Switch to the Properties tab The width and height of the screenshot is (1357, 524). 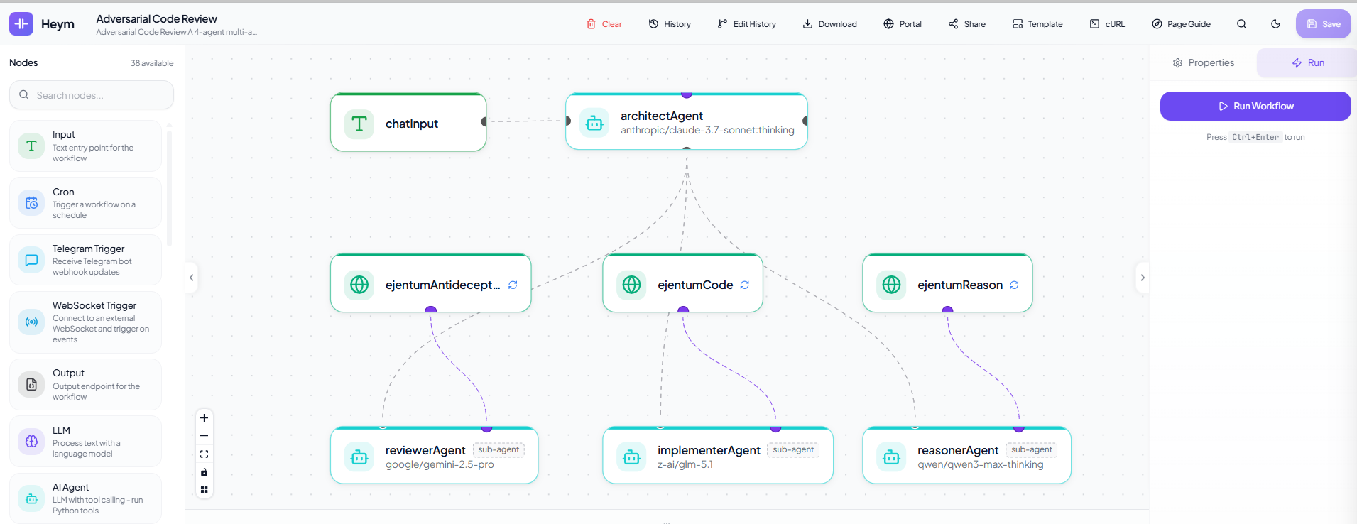coord(1204,62)
